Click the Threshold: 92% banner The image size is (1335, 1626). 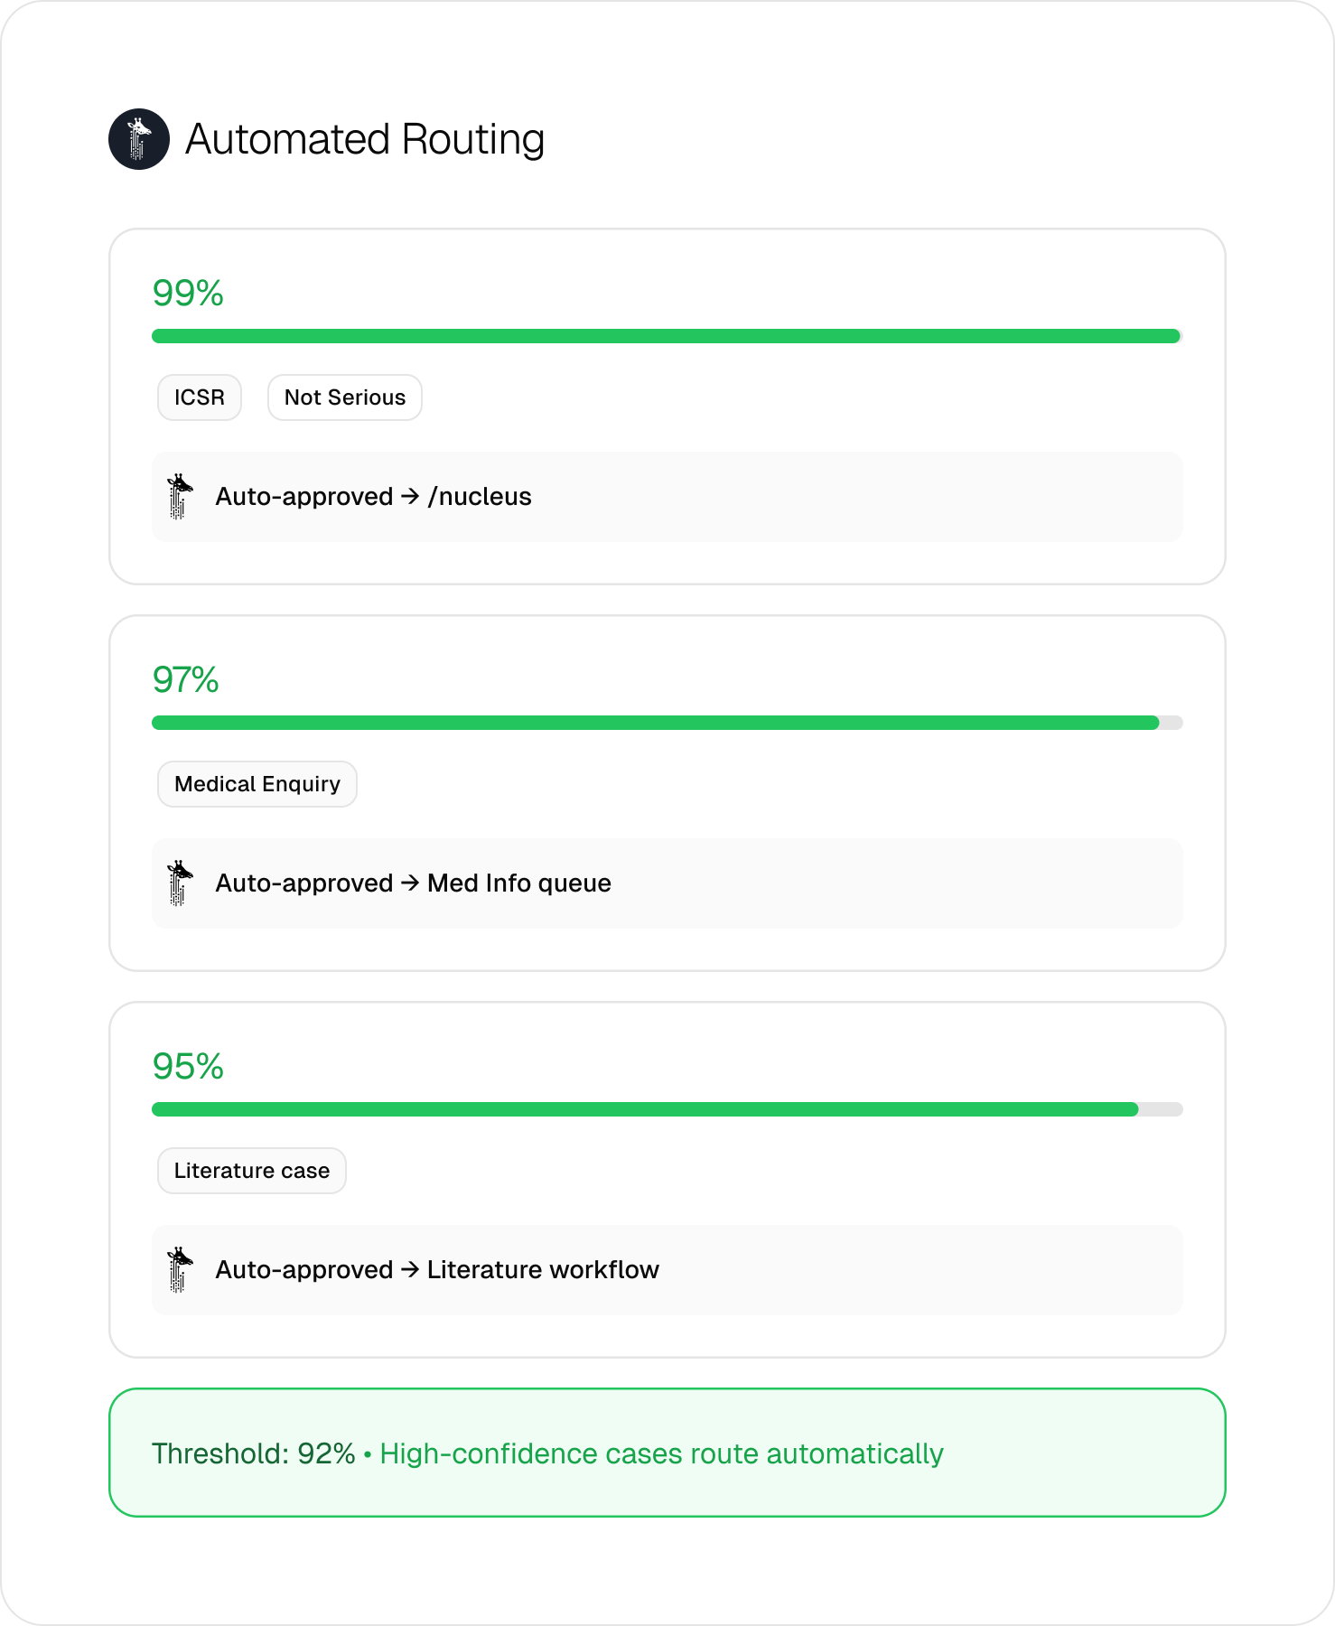[x=667, y=1453]
